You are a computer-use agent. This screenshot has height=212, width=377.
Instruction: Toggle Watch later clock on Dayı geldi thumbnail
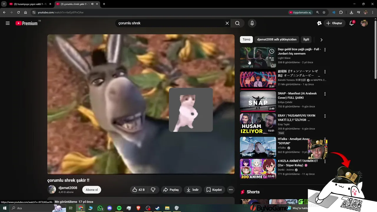(272, 51)
